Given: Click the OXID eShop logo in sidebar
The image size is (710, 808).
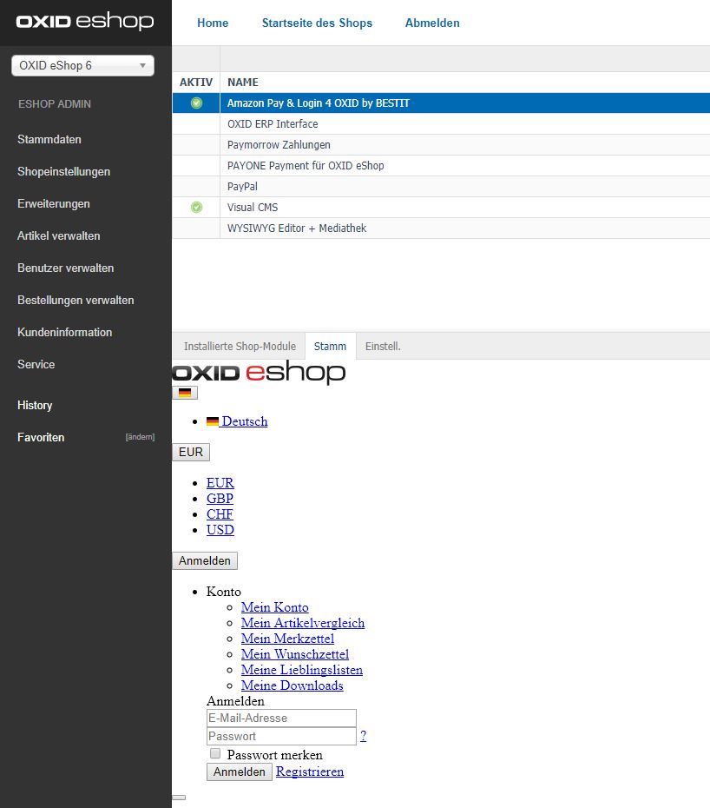Looking at the screenshot, I should [x=84, y=22].
